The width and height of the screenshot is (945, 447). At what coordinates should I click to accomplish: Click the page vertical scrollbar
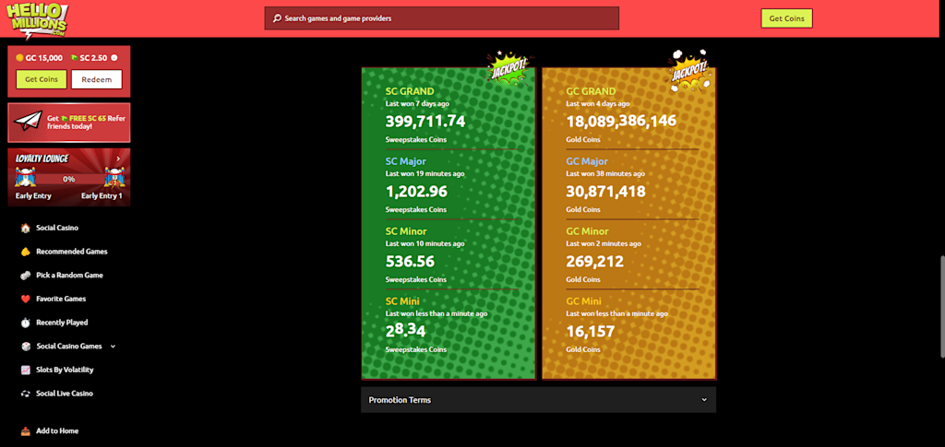tap(940, 307)
